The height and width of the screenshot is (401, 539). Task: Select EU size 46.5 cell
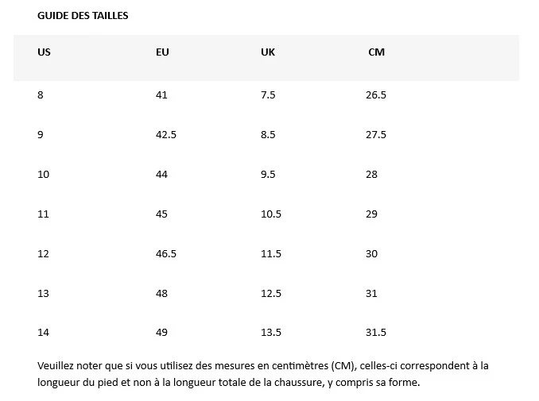[166, 254]
